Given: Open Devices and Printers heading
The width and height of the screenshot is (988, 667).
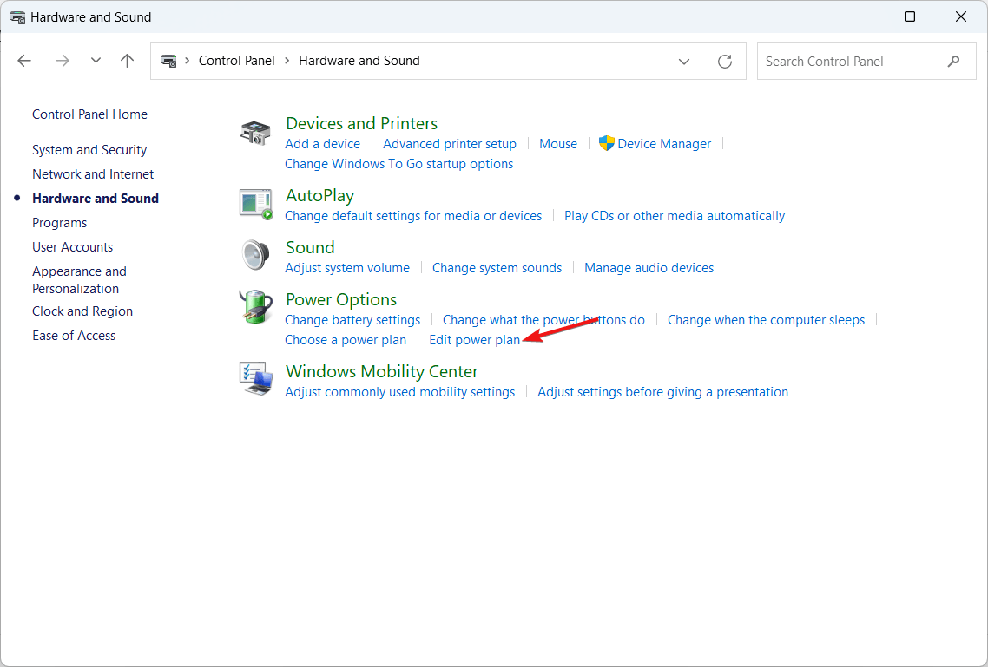Looking at the screenshot, I should point(362,122).
